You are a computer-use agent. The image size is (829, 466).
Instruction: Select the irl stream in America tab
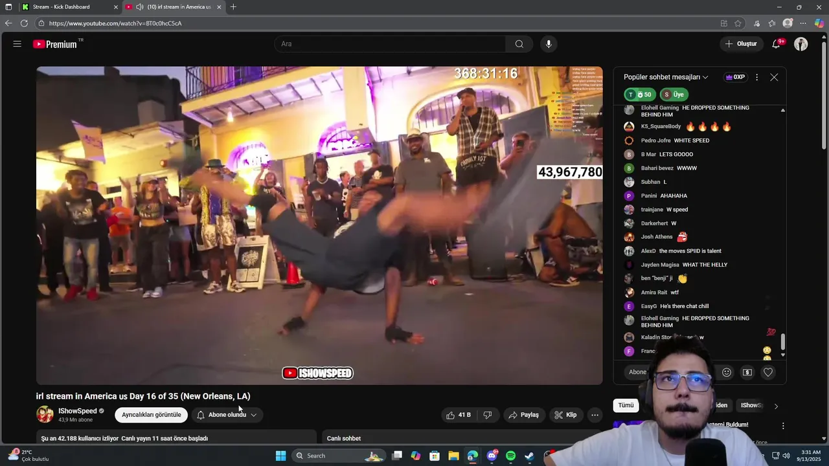pos(174,7)
